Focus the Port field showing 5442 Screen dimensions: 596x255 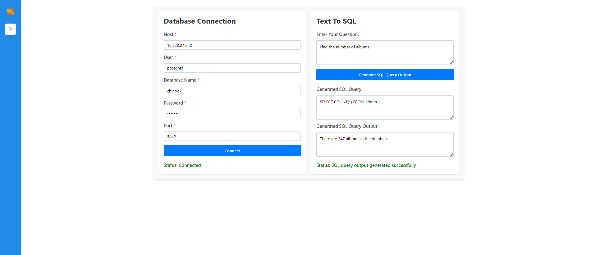tap(232, 136)
